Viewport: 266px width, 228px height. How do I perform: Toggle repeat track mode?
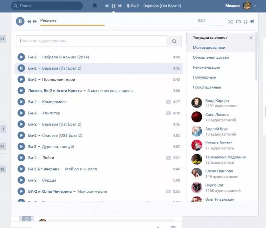(238, 22)
